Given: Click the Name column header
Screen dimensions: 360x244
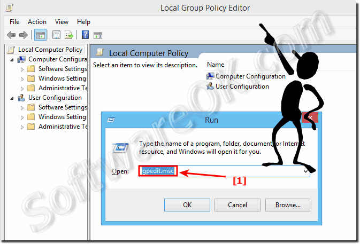Looking at the screenshot, I should (216, 65).
